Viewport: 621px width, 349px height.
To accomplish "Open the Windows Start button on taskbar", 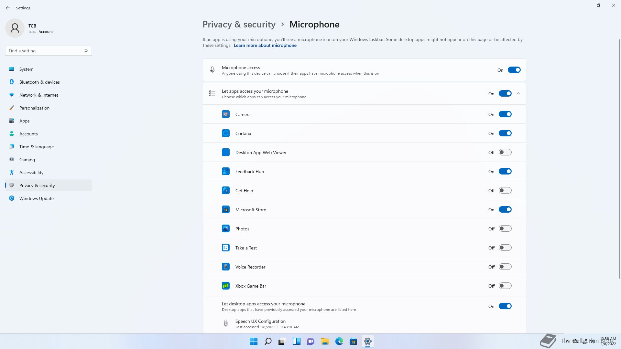I will [x=254, y=341].
